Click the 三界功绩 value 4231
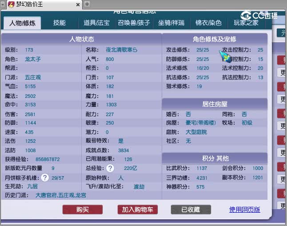Image resolution: width=287 pixels, height=226 pixels. click(202, 178)
